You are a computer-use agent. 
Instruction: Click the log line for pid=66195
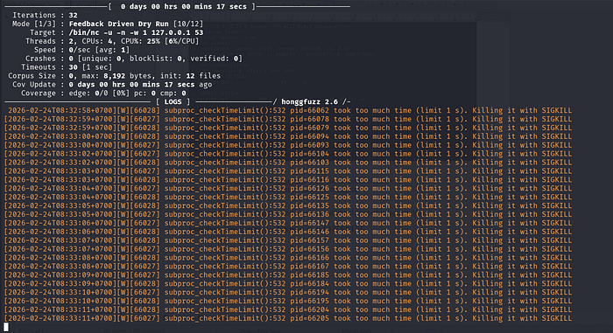pos(288,301)
